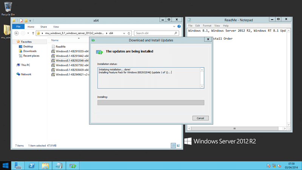Open the mu_win folder on desktop

(x=6, y=32)
